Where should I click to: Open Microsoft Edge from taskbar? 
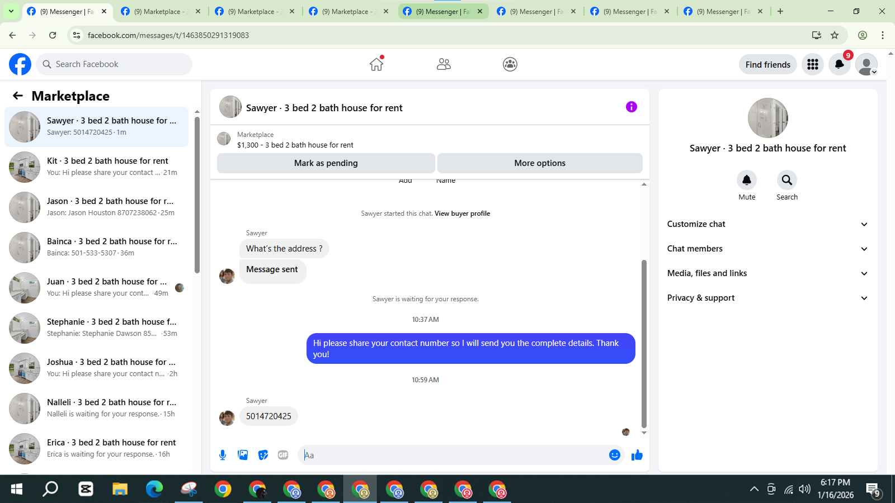pyautogui.click(x=154, y=490)
